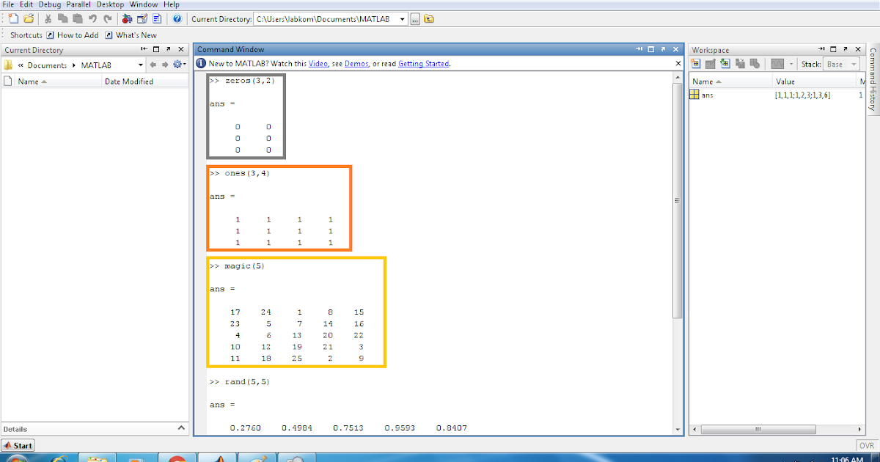Select the ans variable icon in Workspace
The height and width of the screenshot is (462, 880).
coord(694,94)
